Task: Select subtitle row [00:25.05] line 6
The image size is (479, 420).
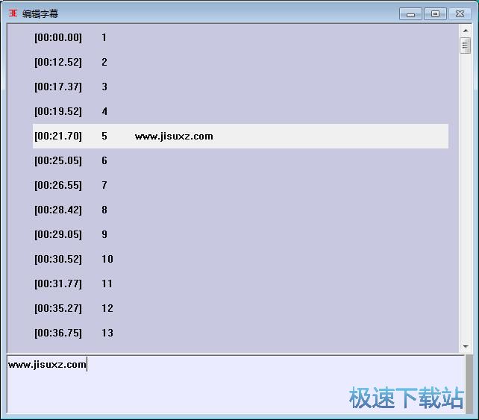Action: click(x=240, y=160)
